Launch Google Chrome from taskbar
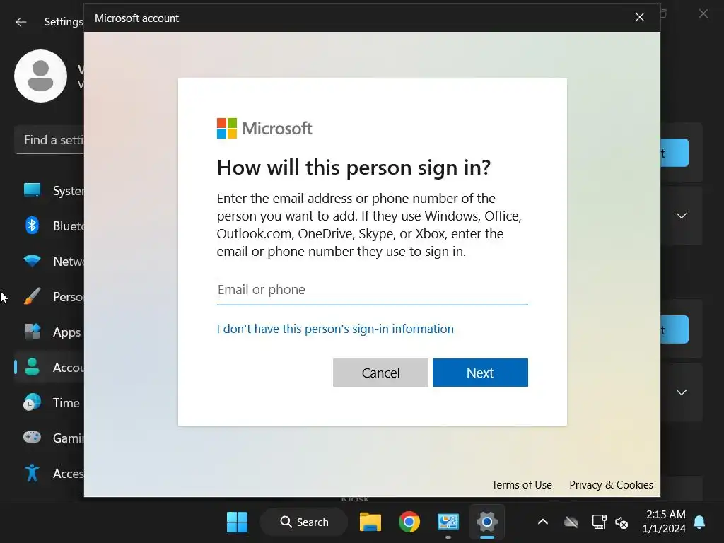 point(409,522)
